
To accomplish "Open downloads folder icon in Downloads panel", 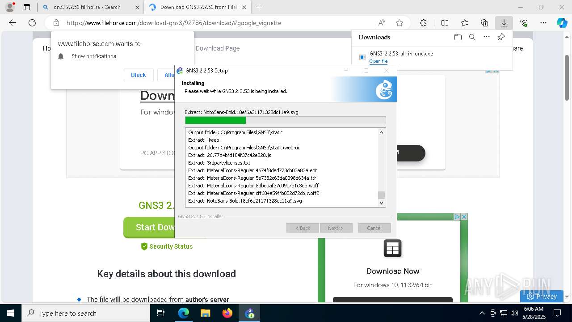I will pyautogui.click(x=458, y=37).
